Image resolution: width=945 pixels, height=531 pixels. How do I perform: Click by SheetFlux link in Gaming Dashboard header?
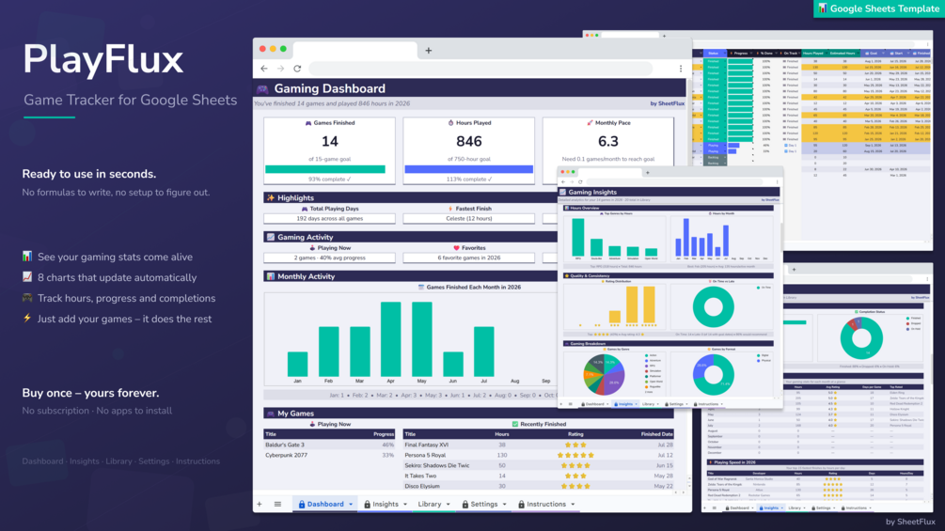click(x=668, y=103)
